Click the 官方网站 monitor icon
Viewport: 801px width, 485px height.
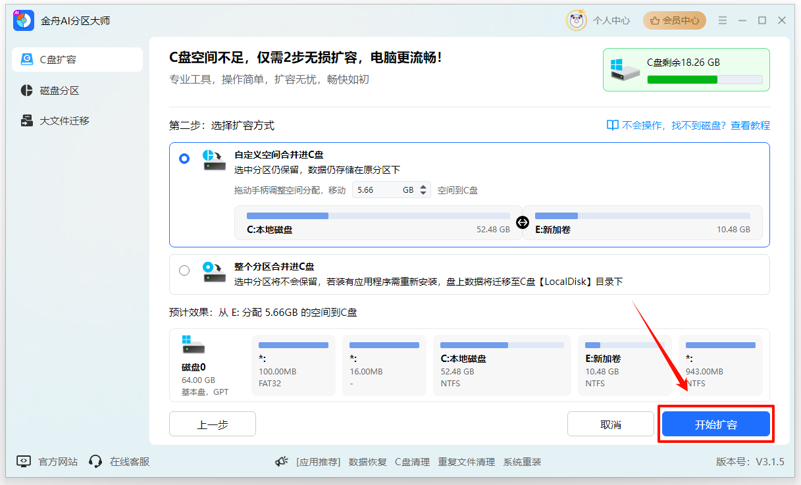[24, 461]
